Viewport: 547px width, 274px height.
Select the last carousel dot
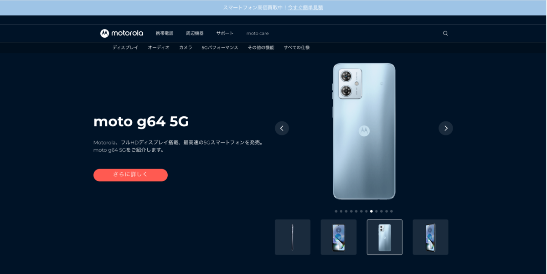391,211
